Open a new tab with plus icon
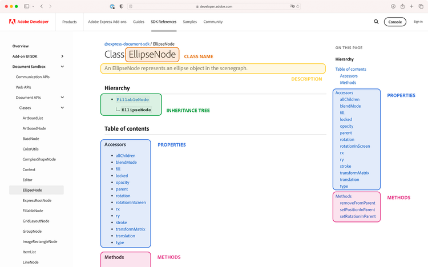This screenshot has height=267, width=428. (x=411, y=6)
